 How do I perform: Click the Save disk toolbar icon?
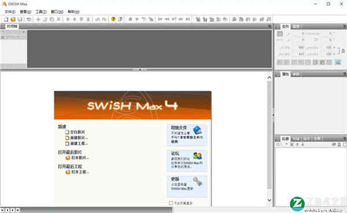[x=20, y=20]
